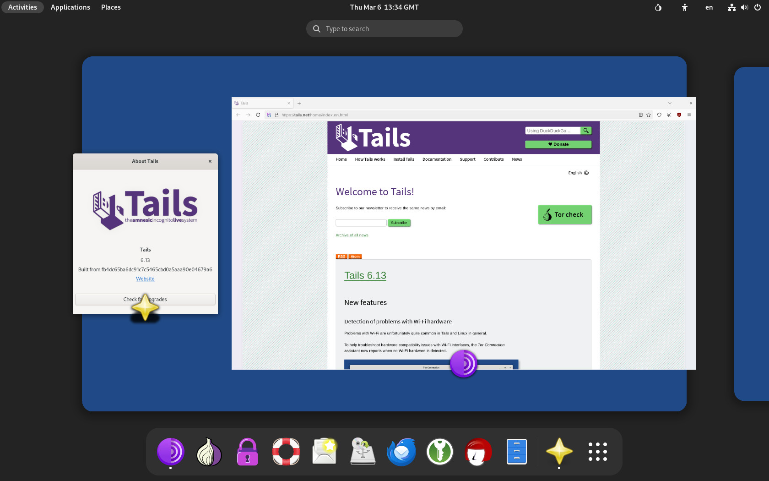Switch to the adjacent workspace on right
The image size is (769, 481).
[752, 234]
